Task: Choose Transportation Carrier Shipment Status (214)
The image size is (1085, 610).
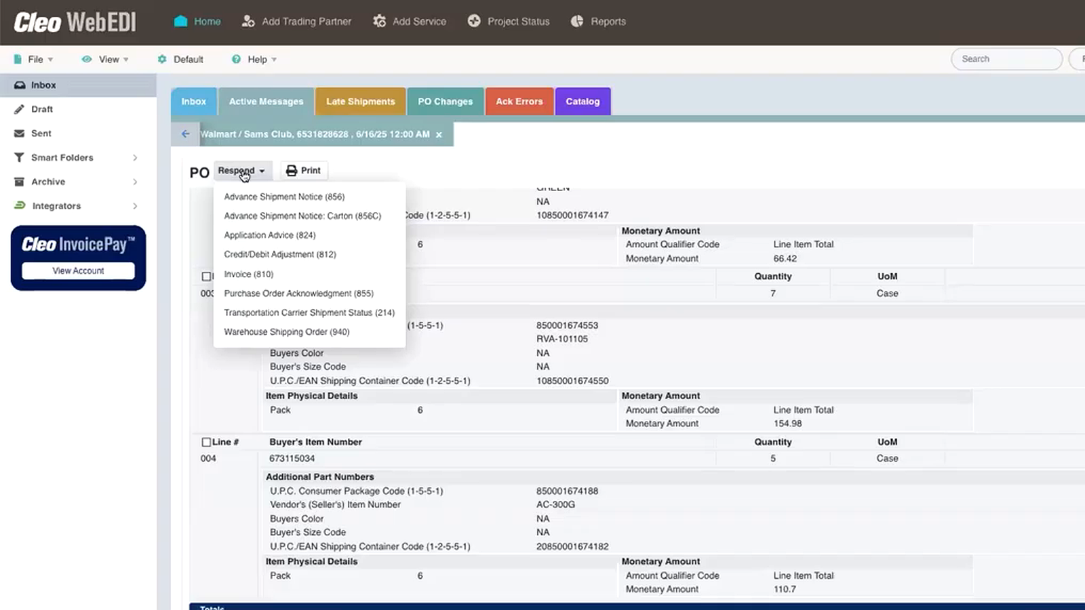Action: [309, 312]
